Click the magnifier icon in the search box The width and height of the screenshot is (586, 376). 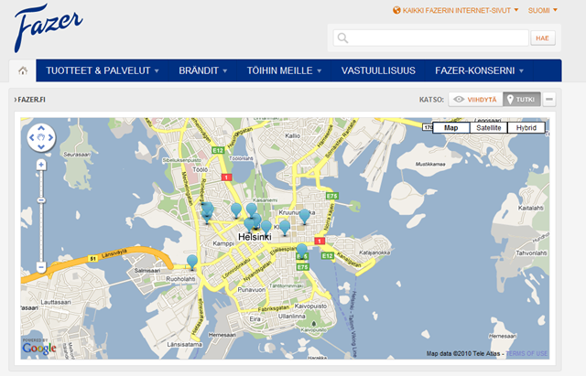click(342, 38)
